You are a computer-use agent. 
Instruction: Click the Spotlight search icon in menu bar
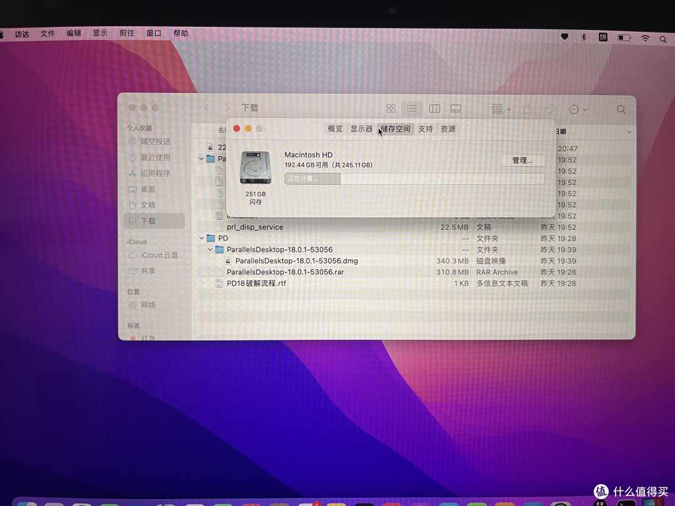click(x=663, y=39)
